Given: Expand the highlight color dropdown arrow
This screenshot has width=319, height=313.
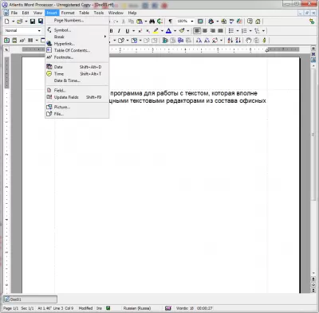Looking at the screenshot, I should (x=162, y=31).
